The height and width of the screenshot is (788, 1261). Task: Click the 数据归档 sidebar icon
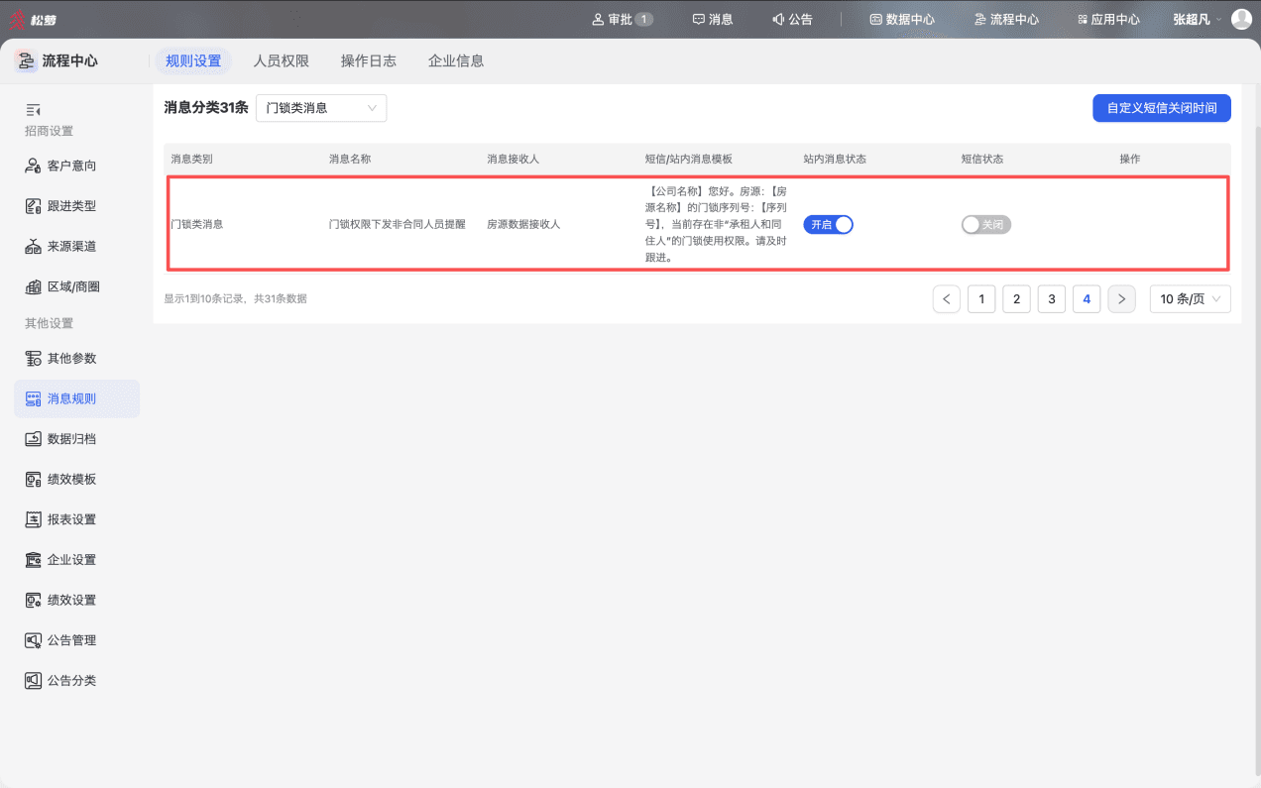[33, 439]
